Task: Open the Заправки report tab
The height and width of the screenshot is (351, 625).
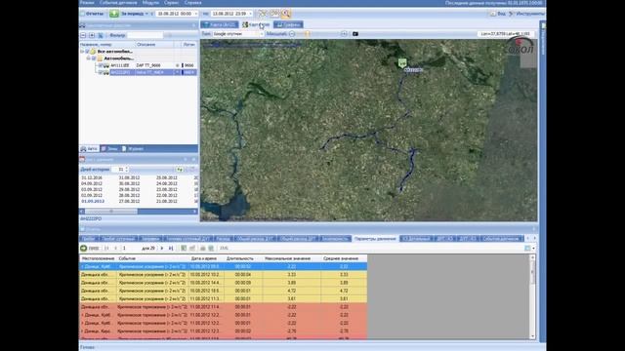Action: [x=150, y=239]
